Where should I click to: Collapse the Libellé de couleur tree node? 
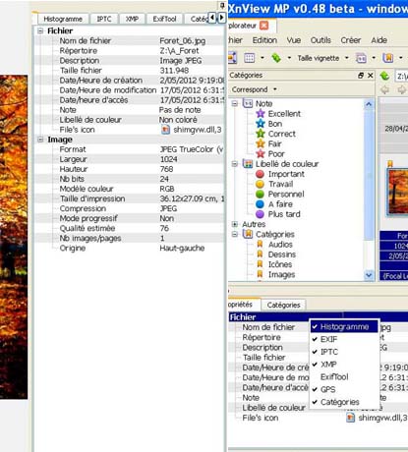pyautogui.click(x=235, y=164)
